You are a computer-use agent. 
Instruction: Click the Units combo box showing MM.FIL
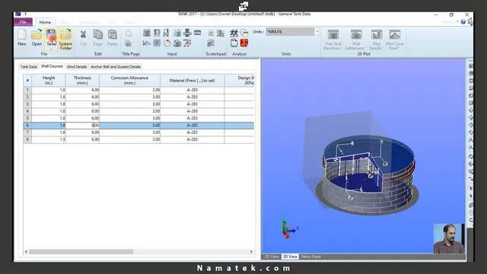[x=290, y=31]
